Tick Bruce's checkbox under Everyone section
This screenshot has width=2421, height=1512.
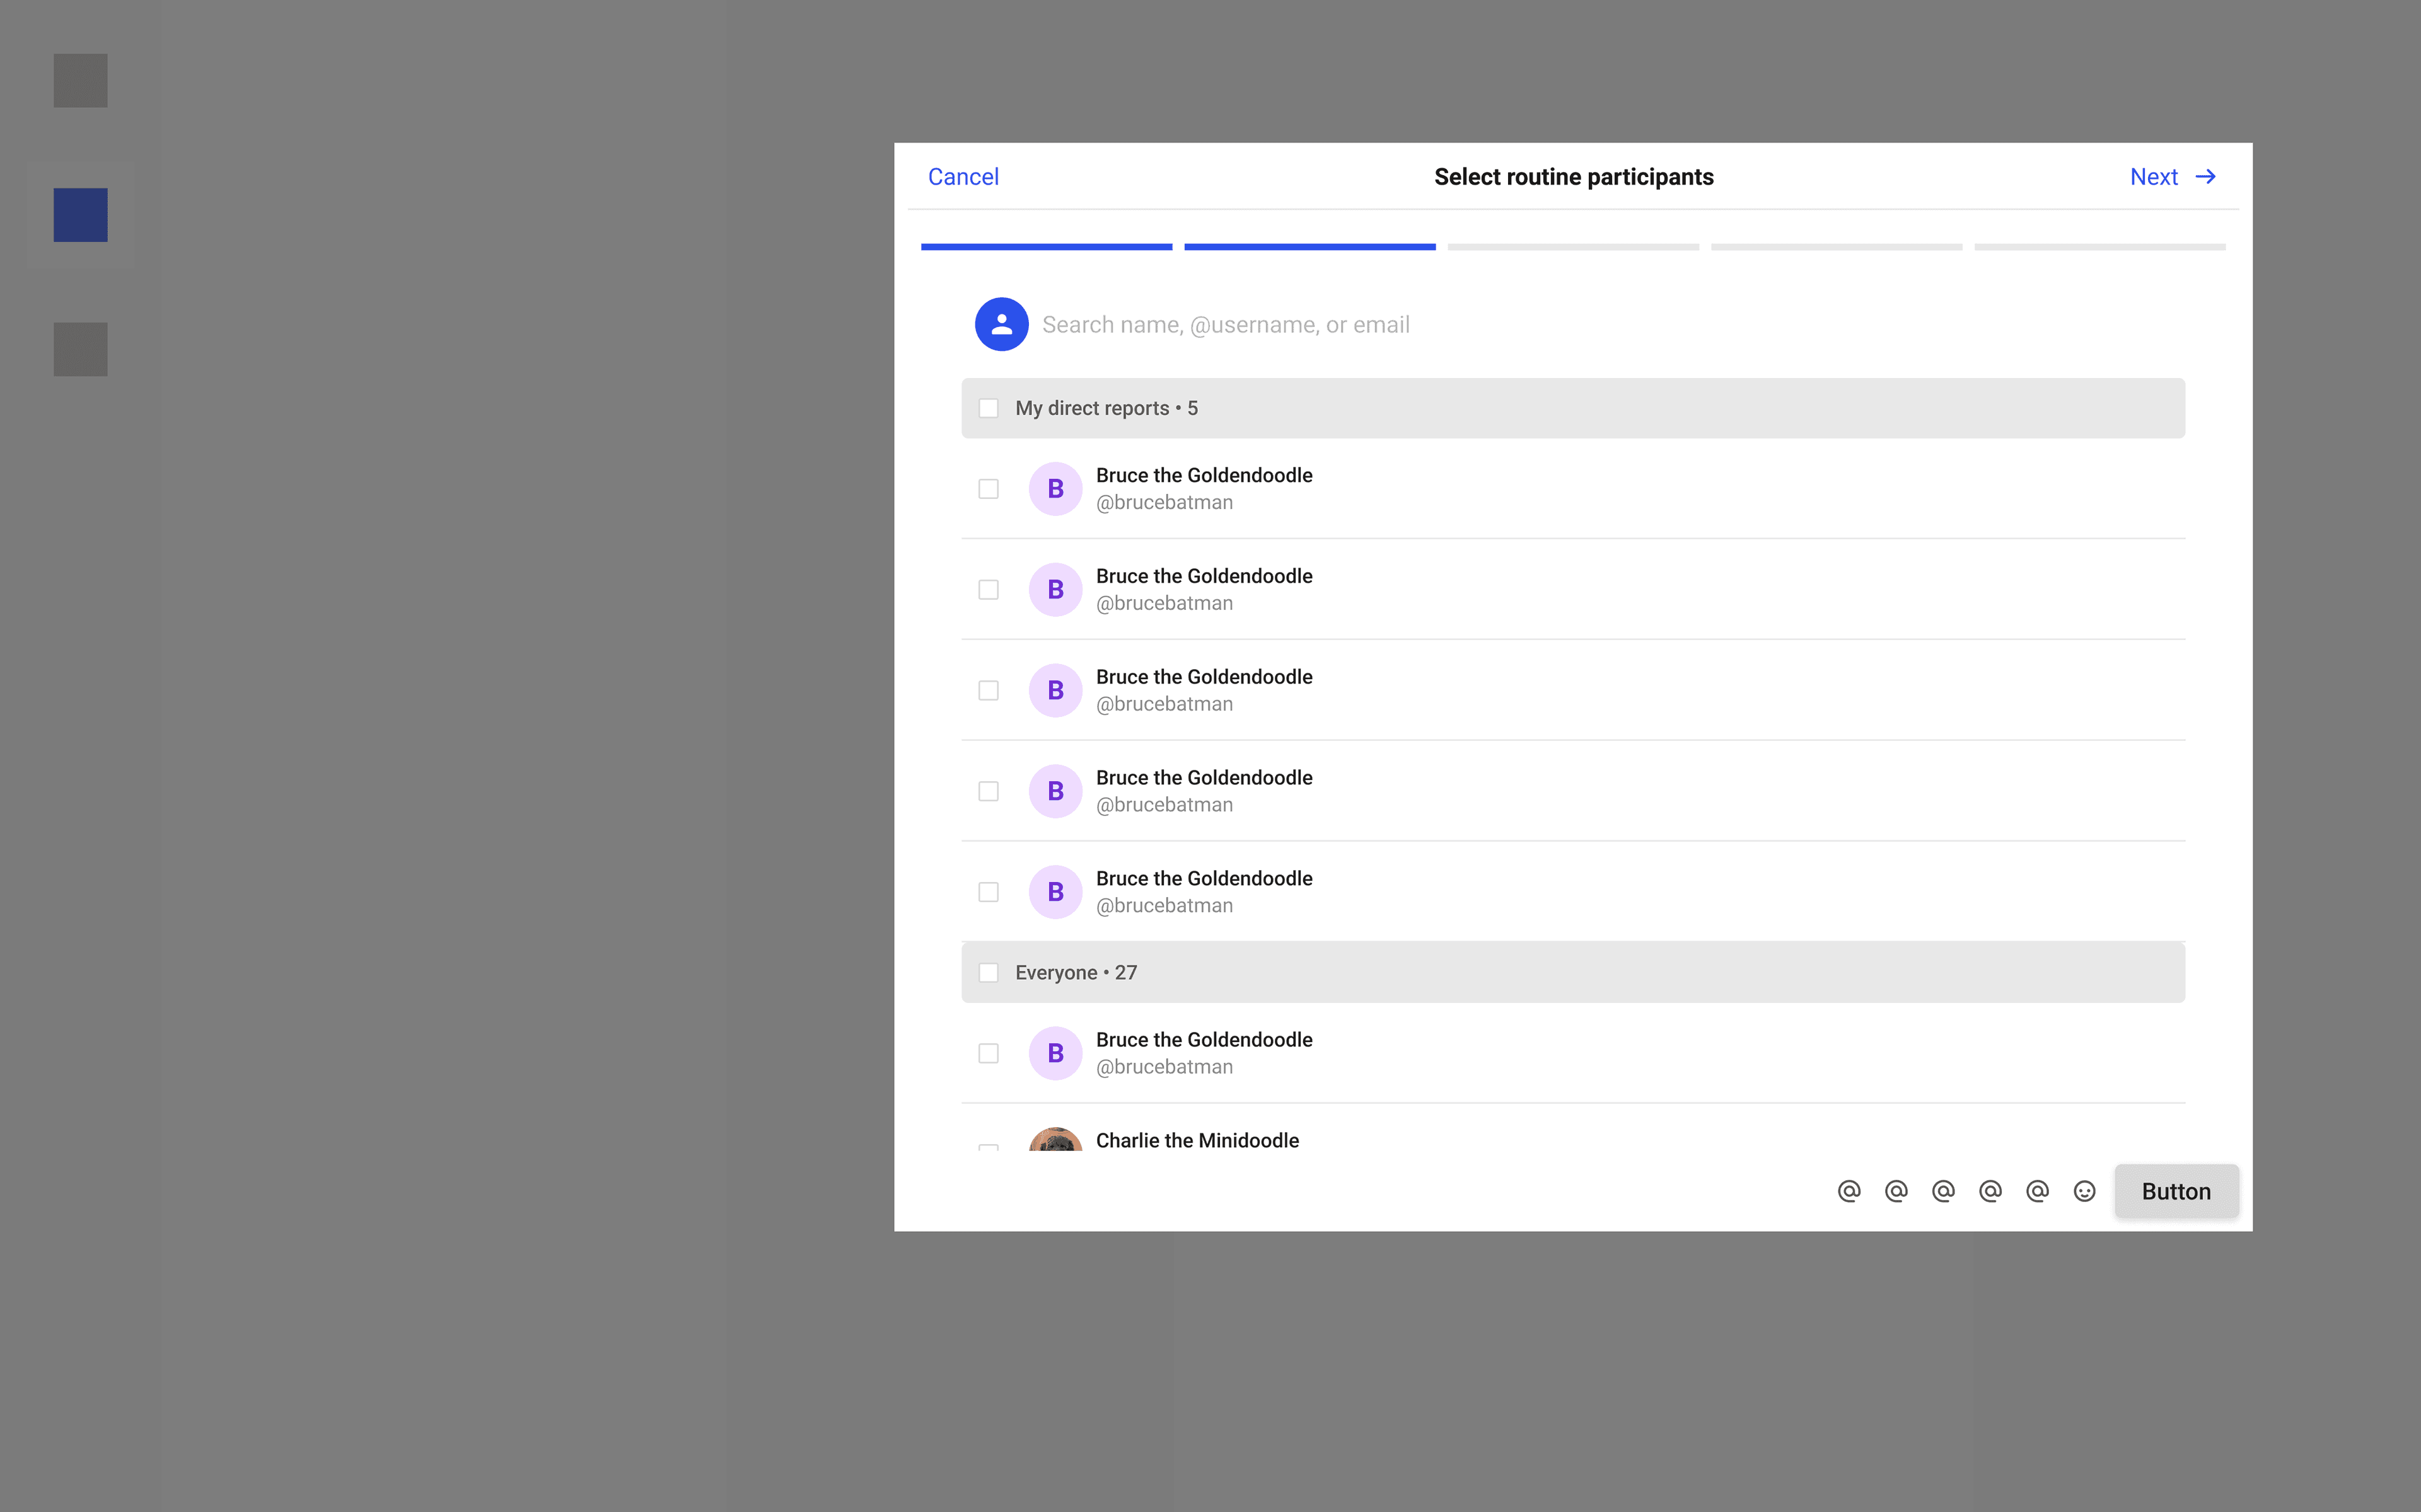tap(989, 1053)
